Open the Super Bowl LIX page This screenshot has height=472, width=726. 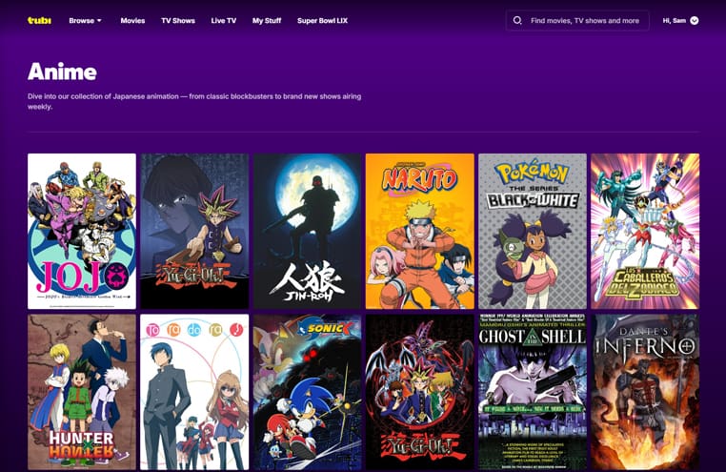(322, 20)
